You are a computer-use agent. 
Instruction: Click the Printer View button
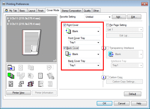19,93
